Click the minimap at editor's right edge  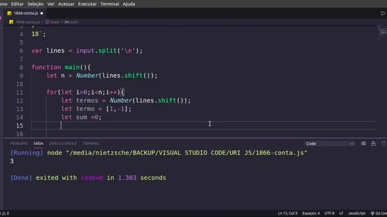point(382,33)
